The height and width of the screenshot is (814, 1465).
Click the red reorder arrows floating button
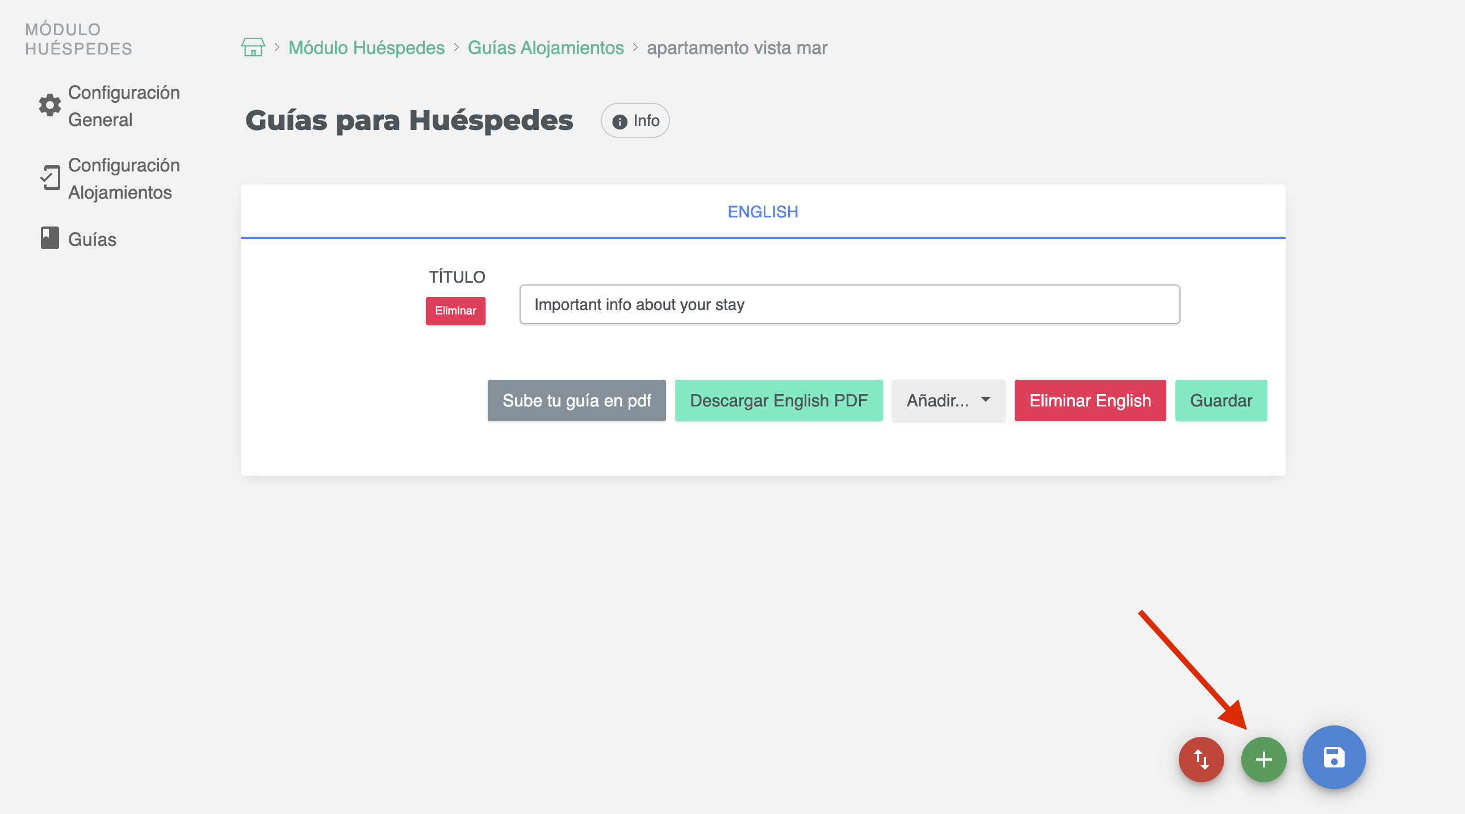click(x=1201, y=758)
